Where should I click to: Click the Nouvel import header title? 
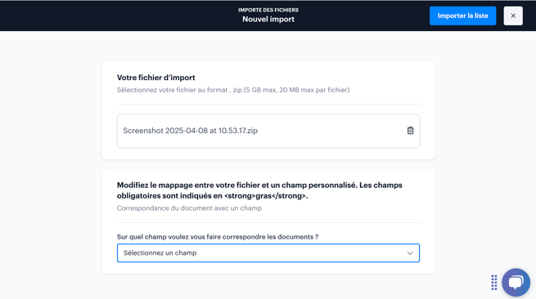(268, 20)
